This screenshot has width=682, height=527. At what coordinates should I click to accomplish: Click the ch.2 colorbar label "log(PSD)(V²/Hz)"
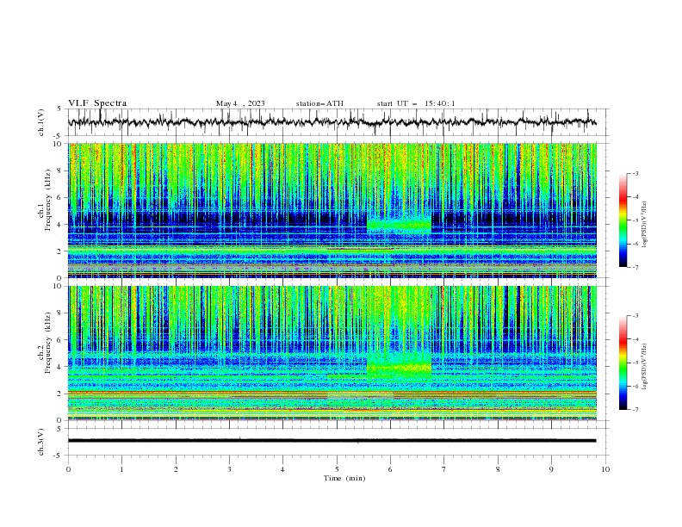click(x=645, y=366)
